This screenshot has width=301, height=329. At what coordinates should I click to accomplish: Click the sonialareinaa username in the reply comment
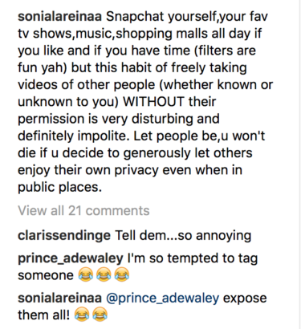point(59,298)
